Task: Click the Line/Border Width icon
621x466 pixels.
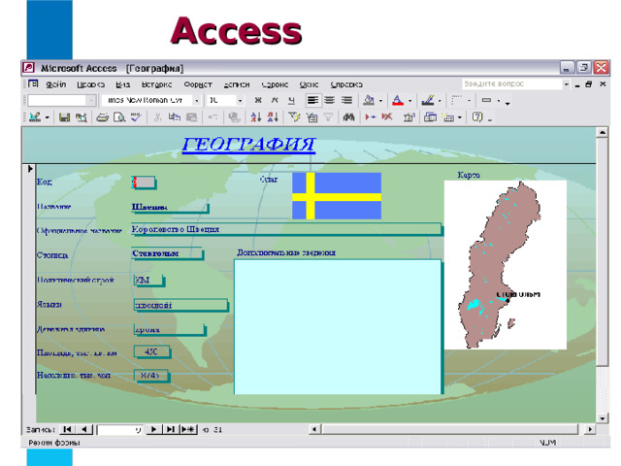Action: point(457,100)
